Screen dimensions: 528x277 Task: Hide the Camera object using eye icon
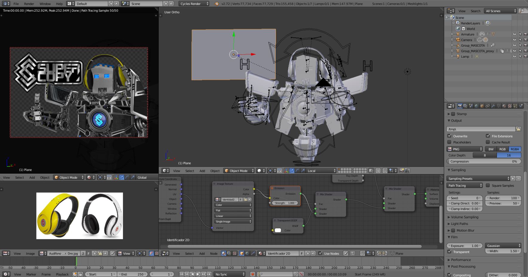515,40
